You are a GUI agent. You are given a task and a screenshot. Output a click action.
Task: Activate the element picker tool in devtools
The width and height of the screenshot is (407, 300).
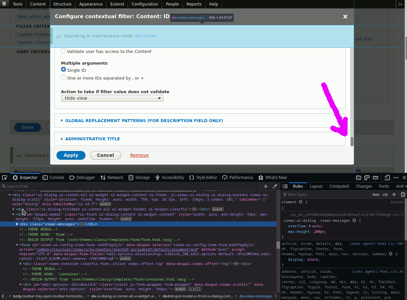[x=5, y=178]
